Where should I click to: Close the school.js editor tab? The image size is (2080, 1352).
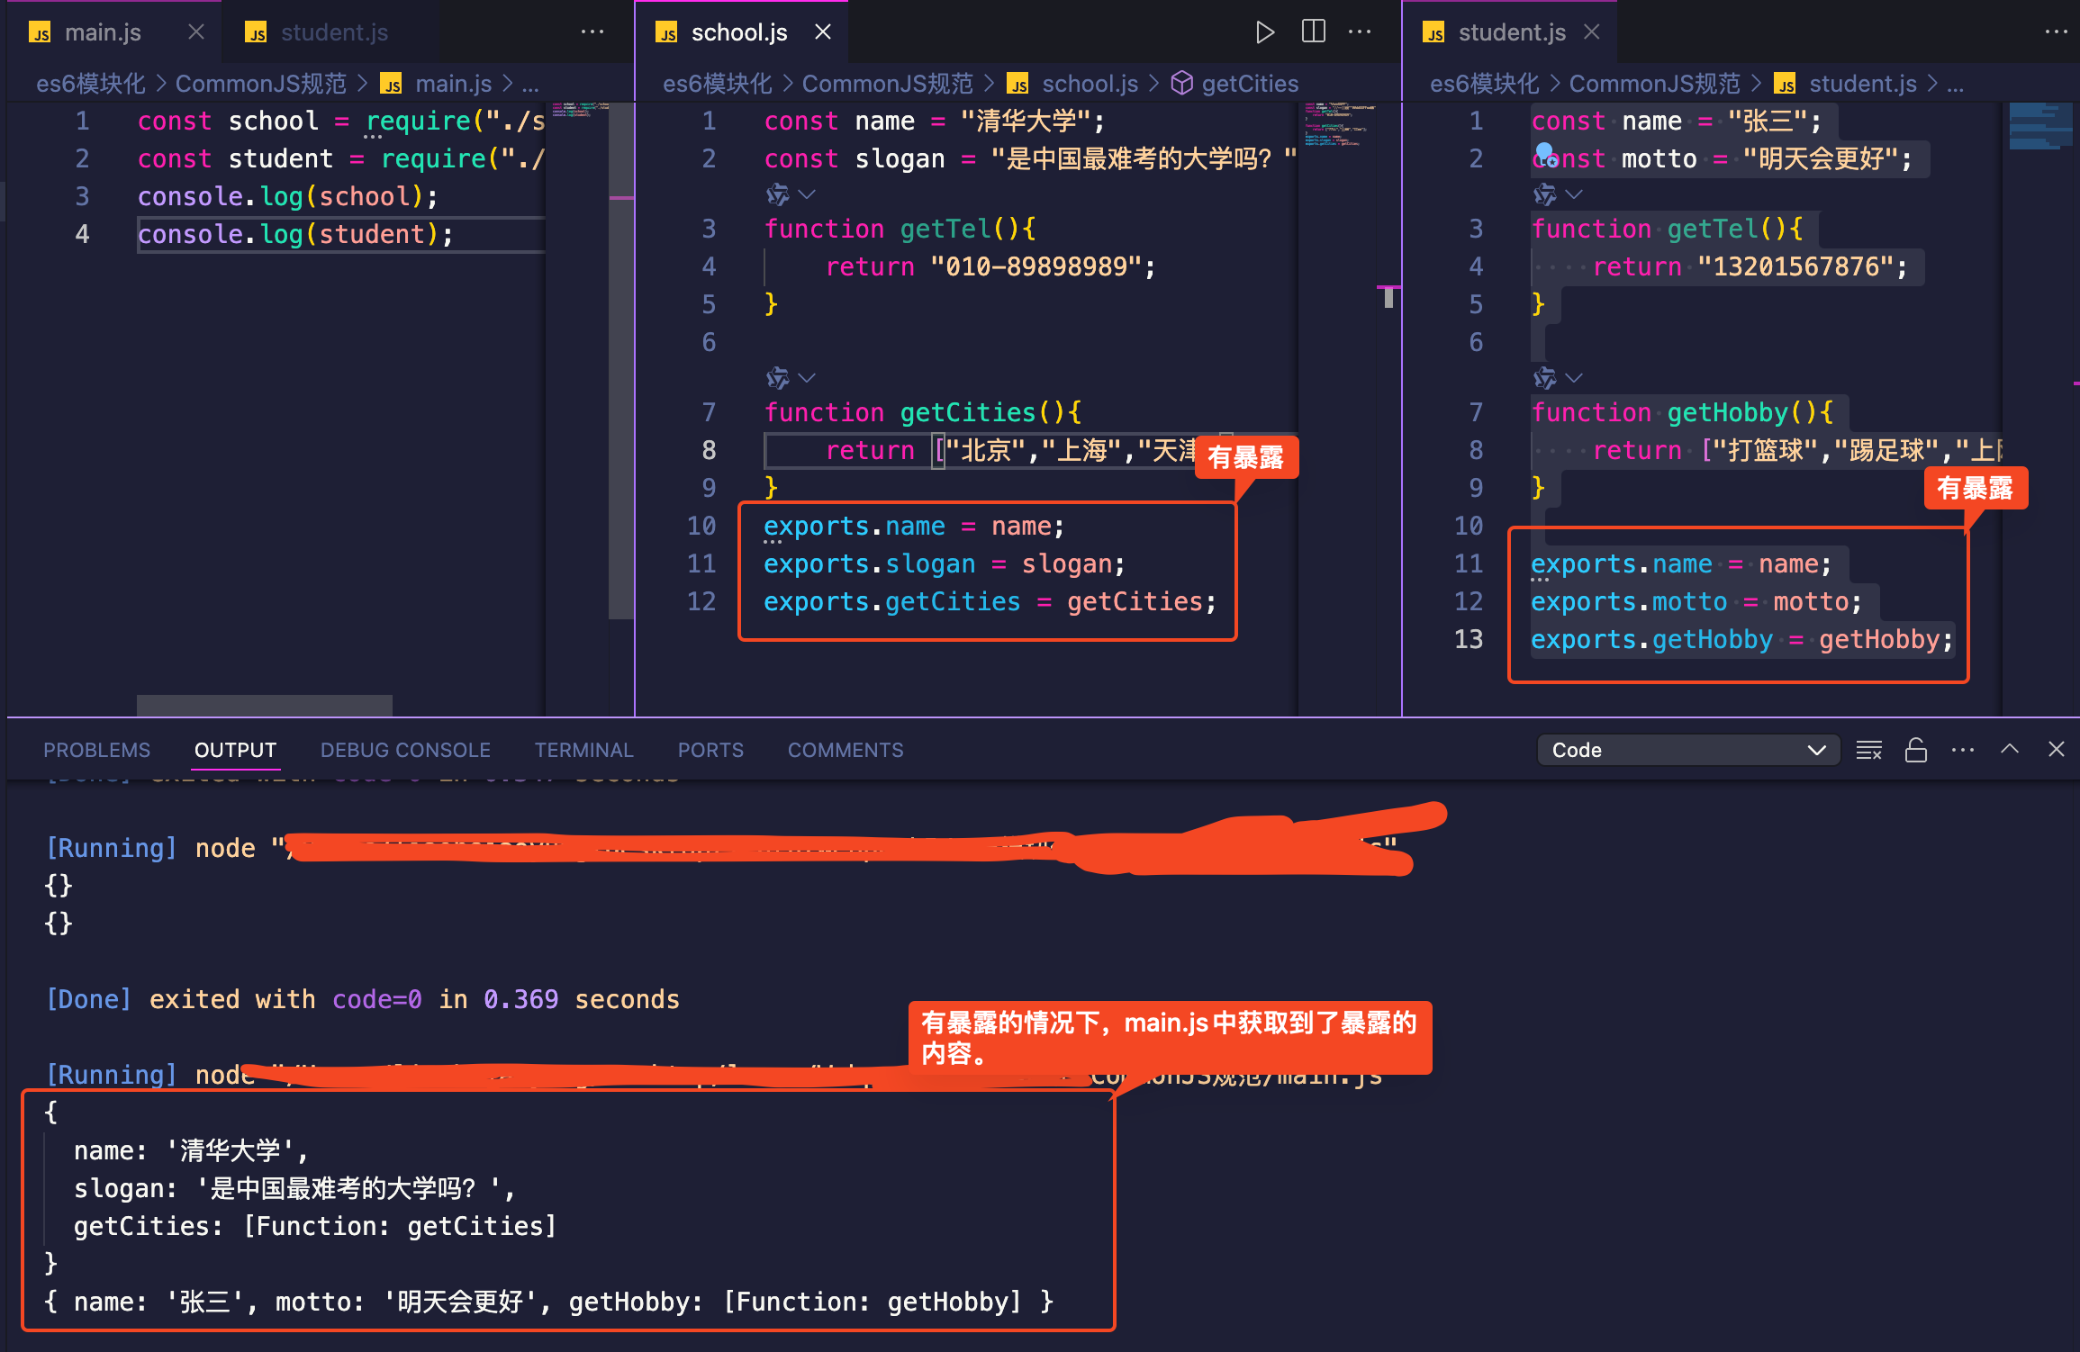(x=822, y=32)
